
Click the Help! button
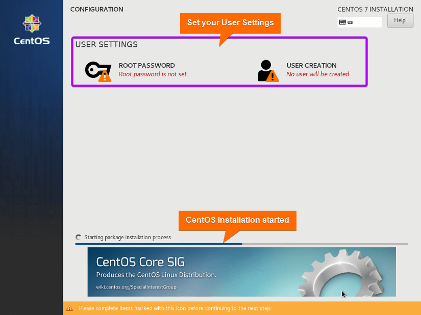click(400, 20)
